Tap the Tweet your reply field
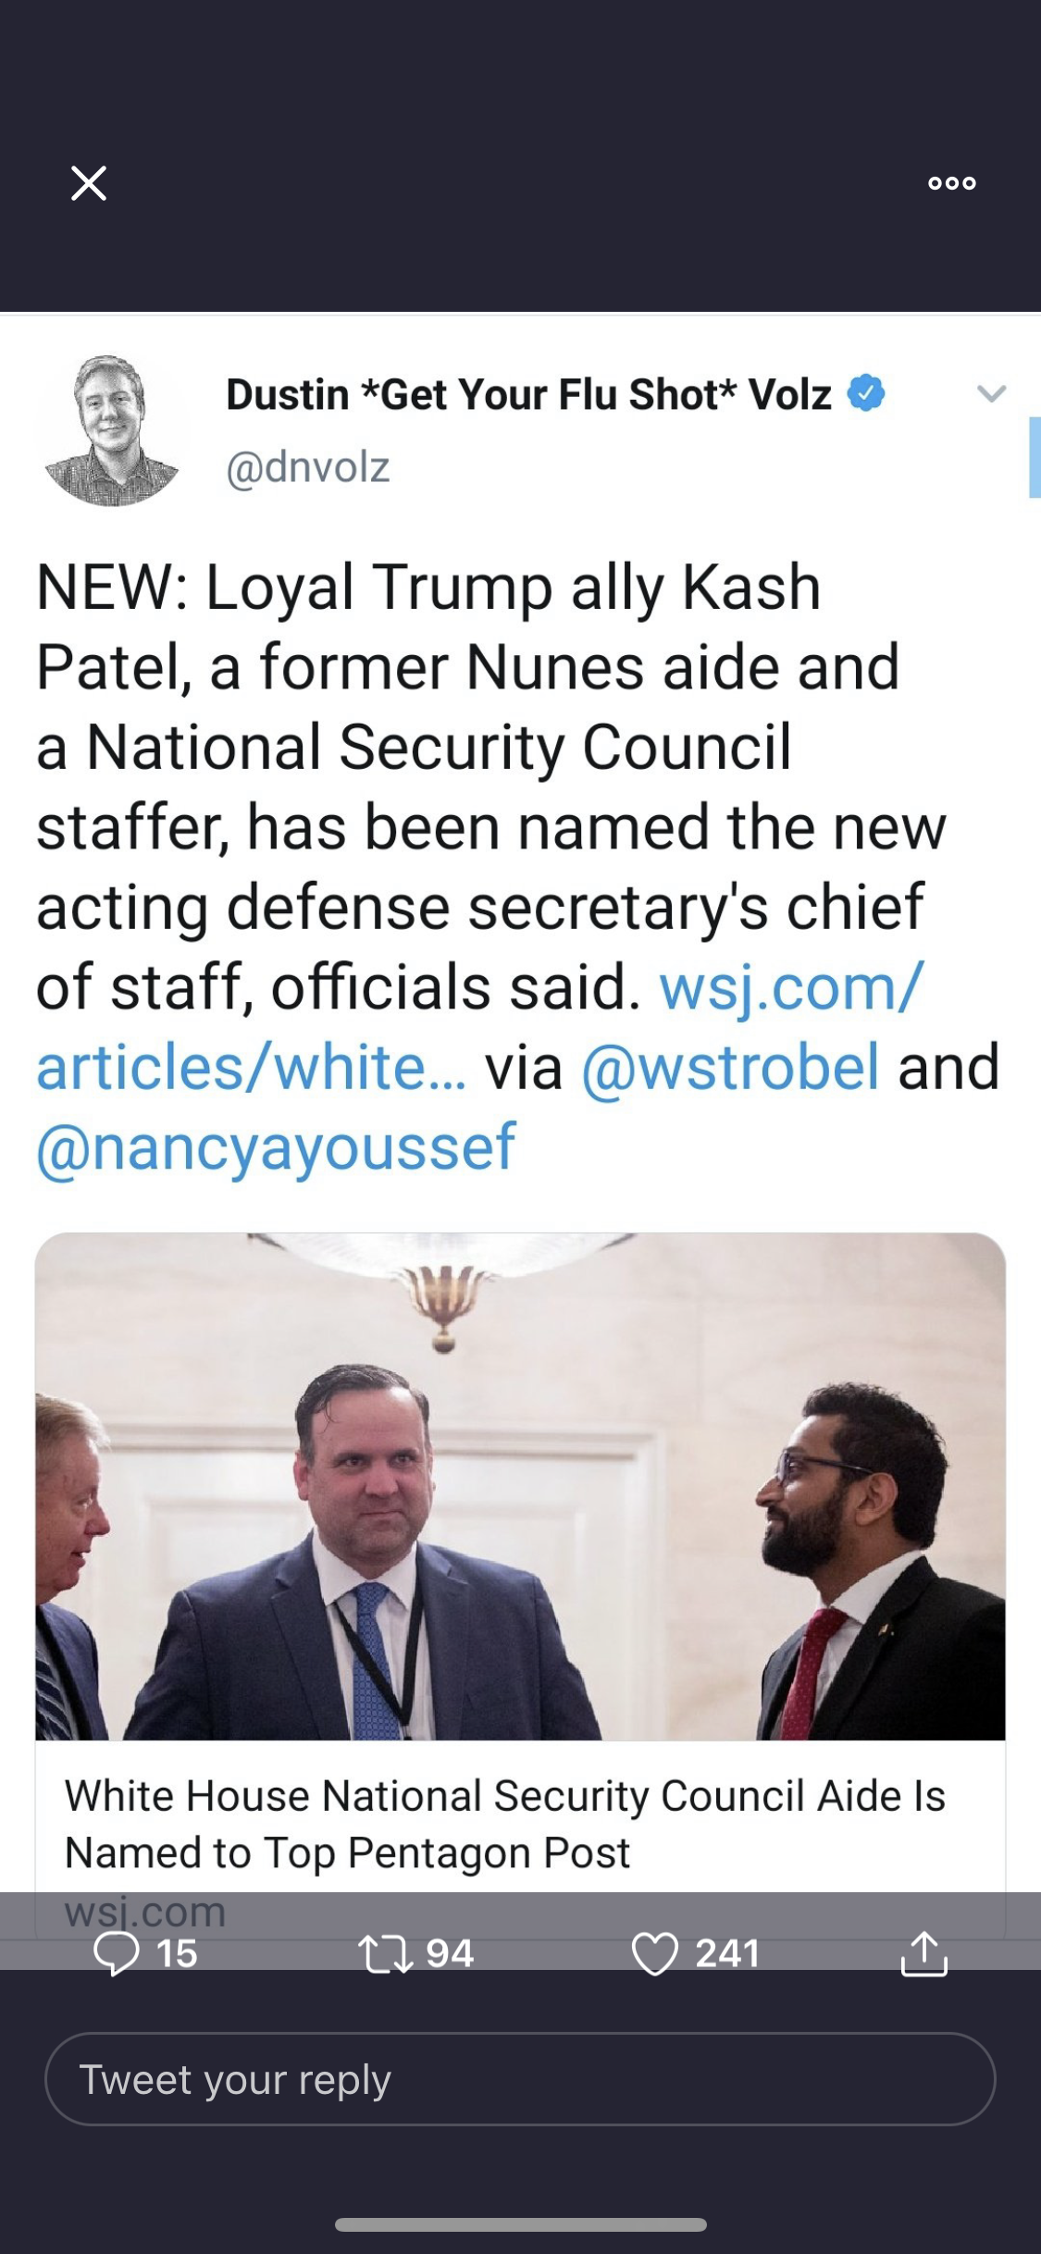The width and height of the screenshot is (1041, 2254). (x=520, y=2079)
